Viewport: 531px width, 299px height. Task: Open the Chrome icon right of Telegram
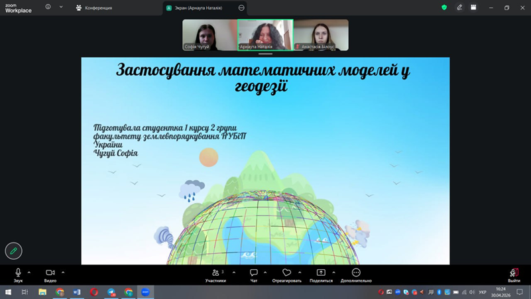point(129,292)
